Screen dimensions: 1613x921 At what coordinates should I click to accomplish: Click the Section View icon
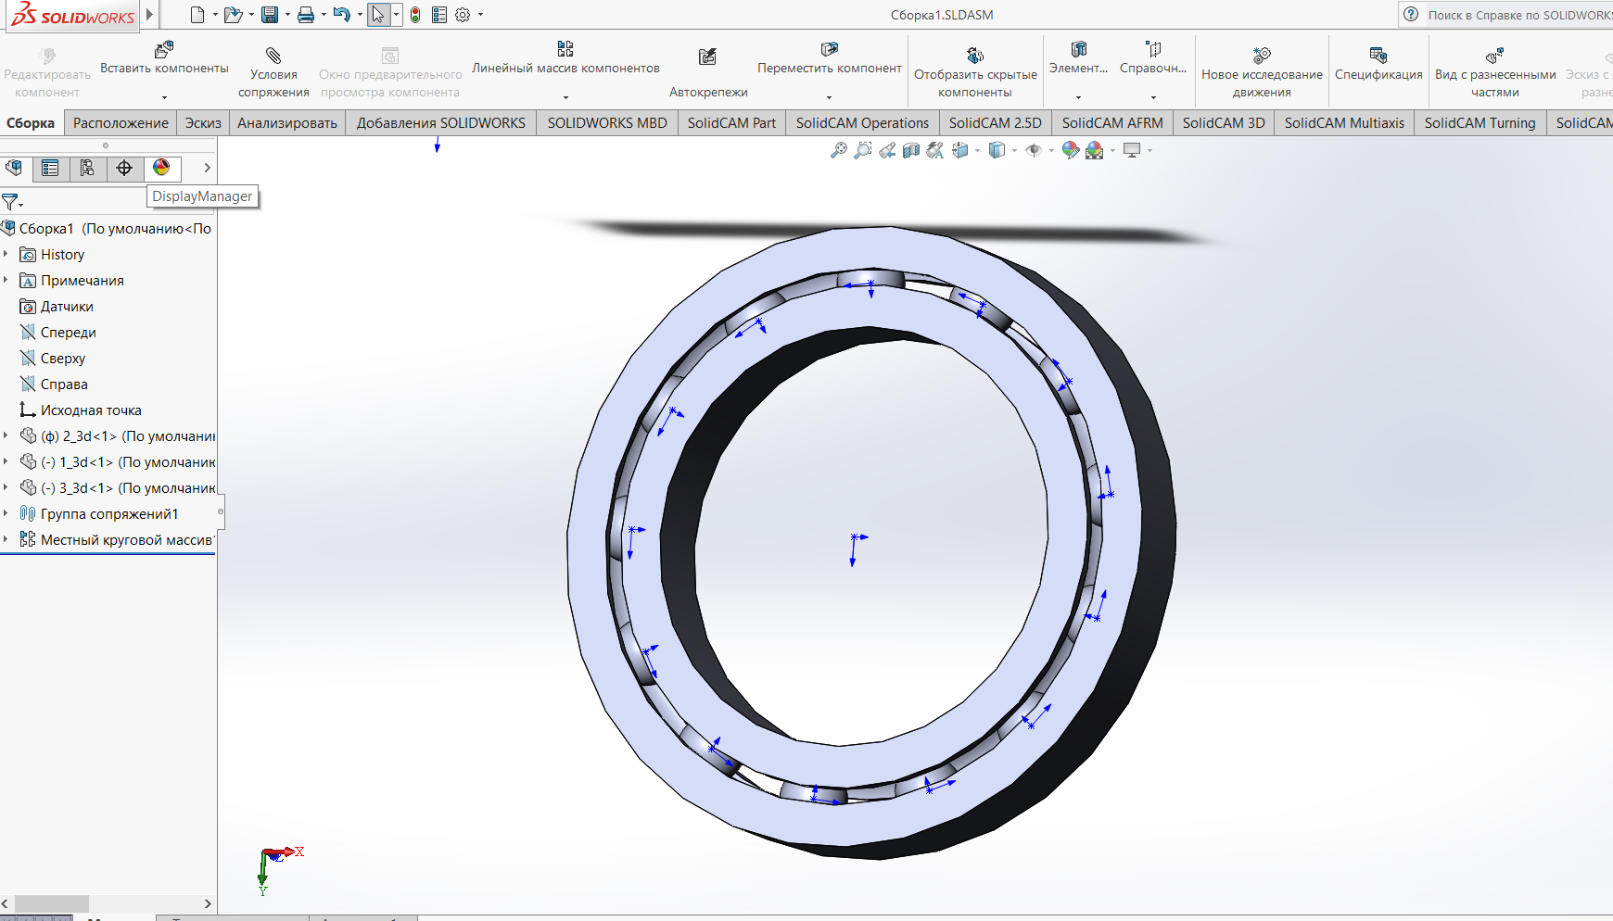click(x=911, y=150)
